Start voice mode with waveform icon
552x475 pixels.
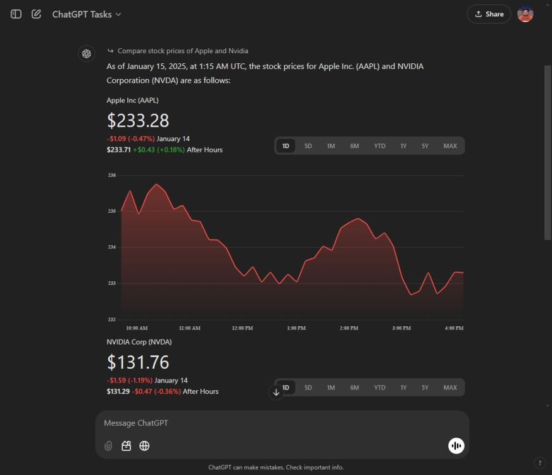[x=456, y=446]
